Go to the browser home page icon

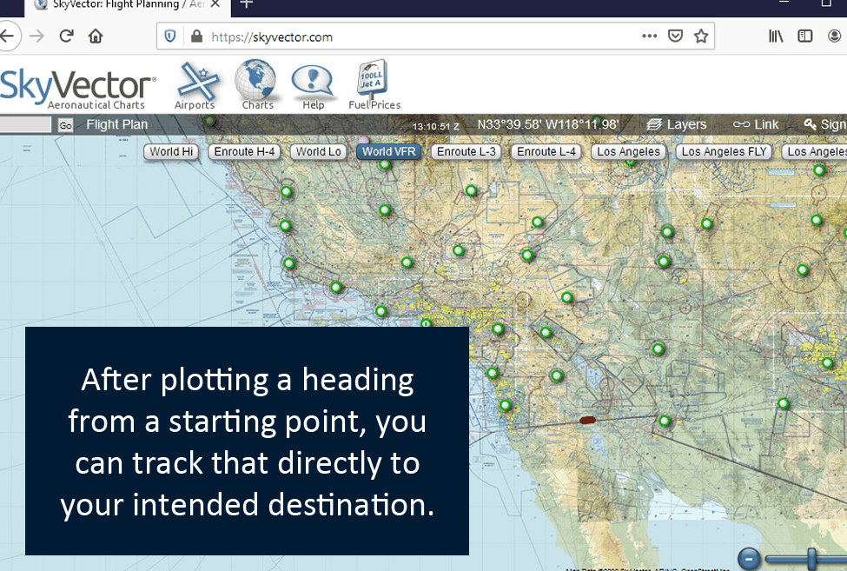(96, 37)
